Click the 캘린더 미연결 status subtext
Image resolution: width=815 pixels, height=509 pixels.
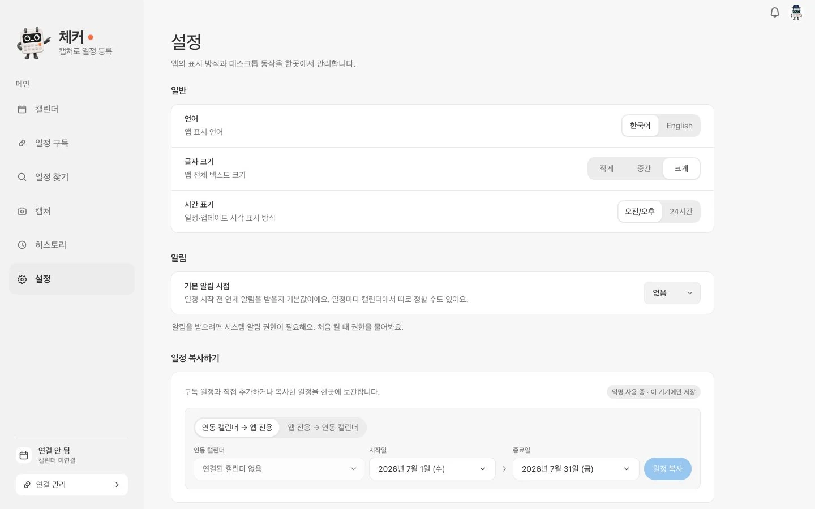pos(57,460)
